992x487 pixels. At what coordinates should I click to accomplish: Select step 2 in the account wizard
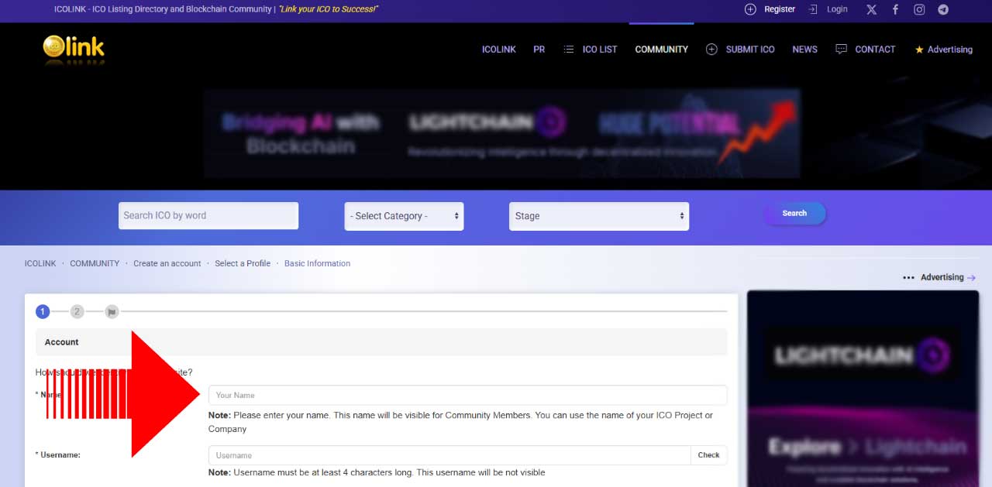[77, 311]
